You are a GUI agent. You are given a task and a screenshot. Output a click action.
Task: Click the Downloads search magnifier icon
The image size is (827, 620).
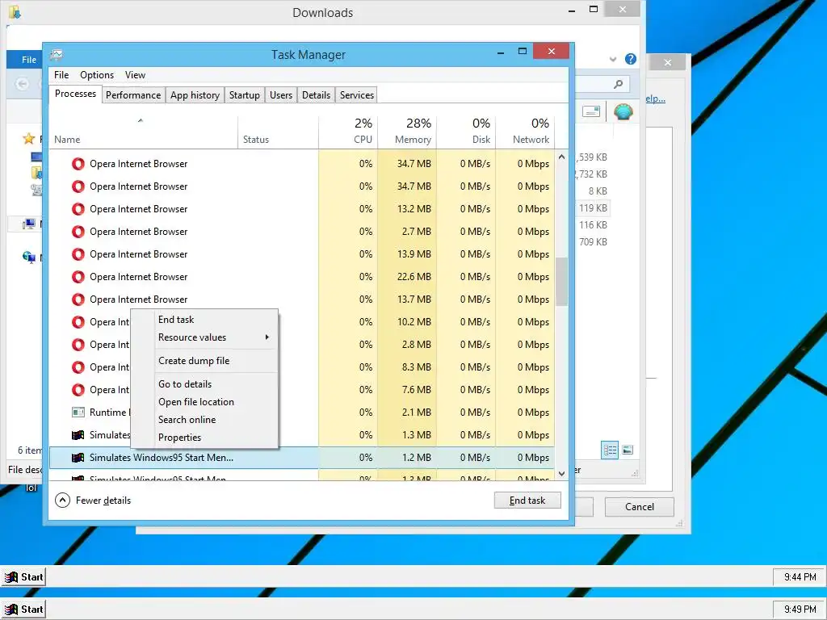pos(618,84)
